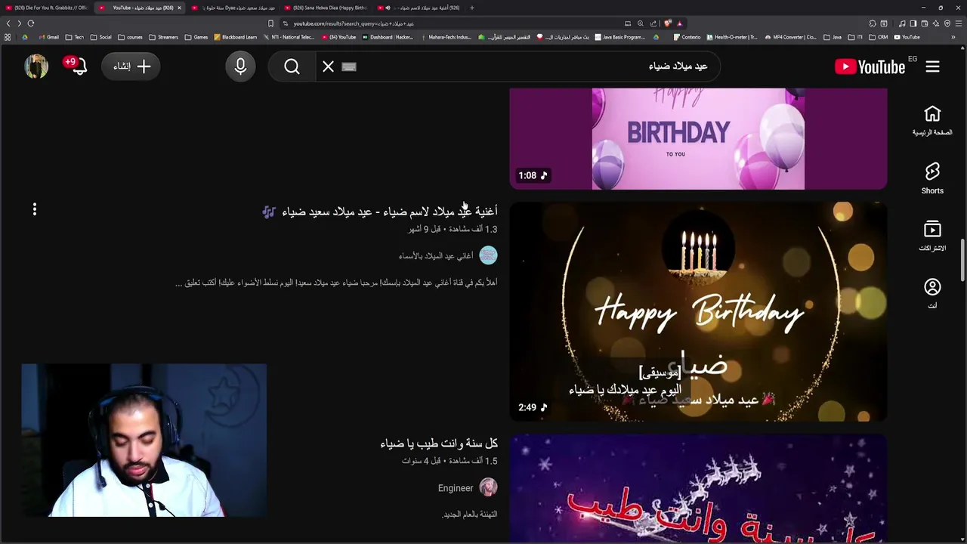The width and height of the screenshot is (967, 544).
Task: Open the MP4 Converter bookmark
Action: coord(790,37)
